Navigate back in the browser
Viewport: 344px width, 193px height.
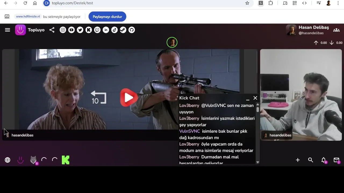pos(6,3)
